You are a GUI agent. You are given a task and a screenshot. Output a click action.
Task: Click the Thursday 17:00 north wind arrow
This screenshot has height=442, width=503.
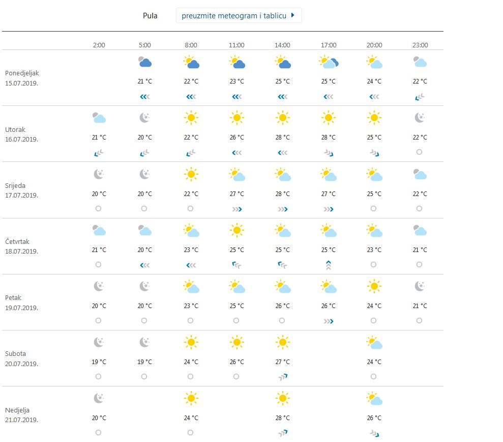coord(329,265)
